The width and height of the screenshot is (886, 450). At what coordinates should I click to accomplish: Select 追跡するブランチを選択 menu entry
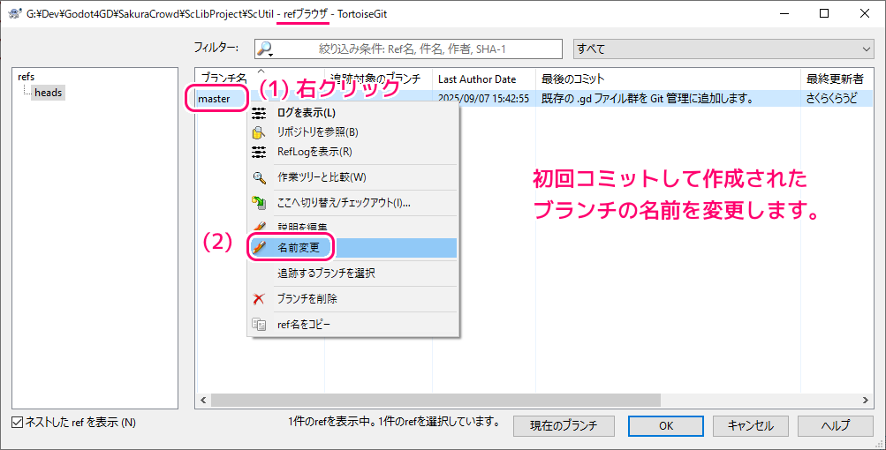tap(353, 274)
